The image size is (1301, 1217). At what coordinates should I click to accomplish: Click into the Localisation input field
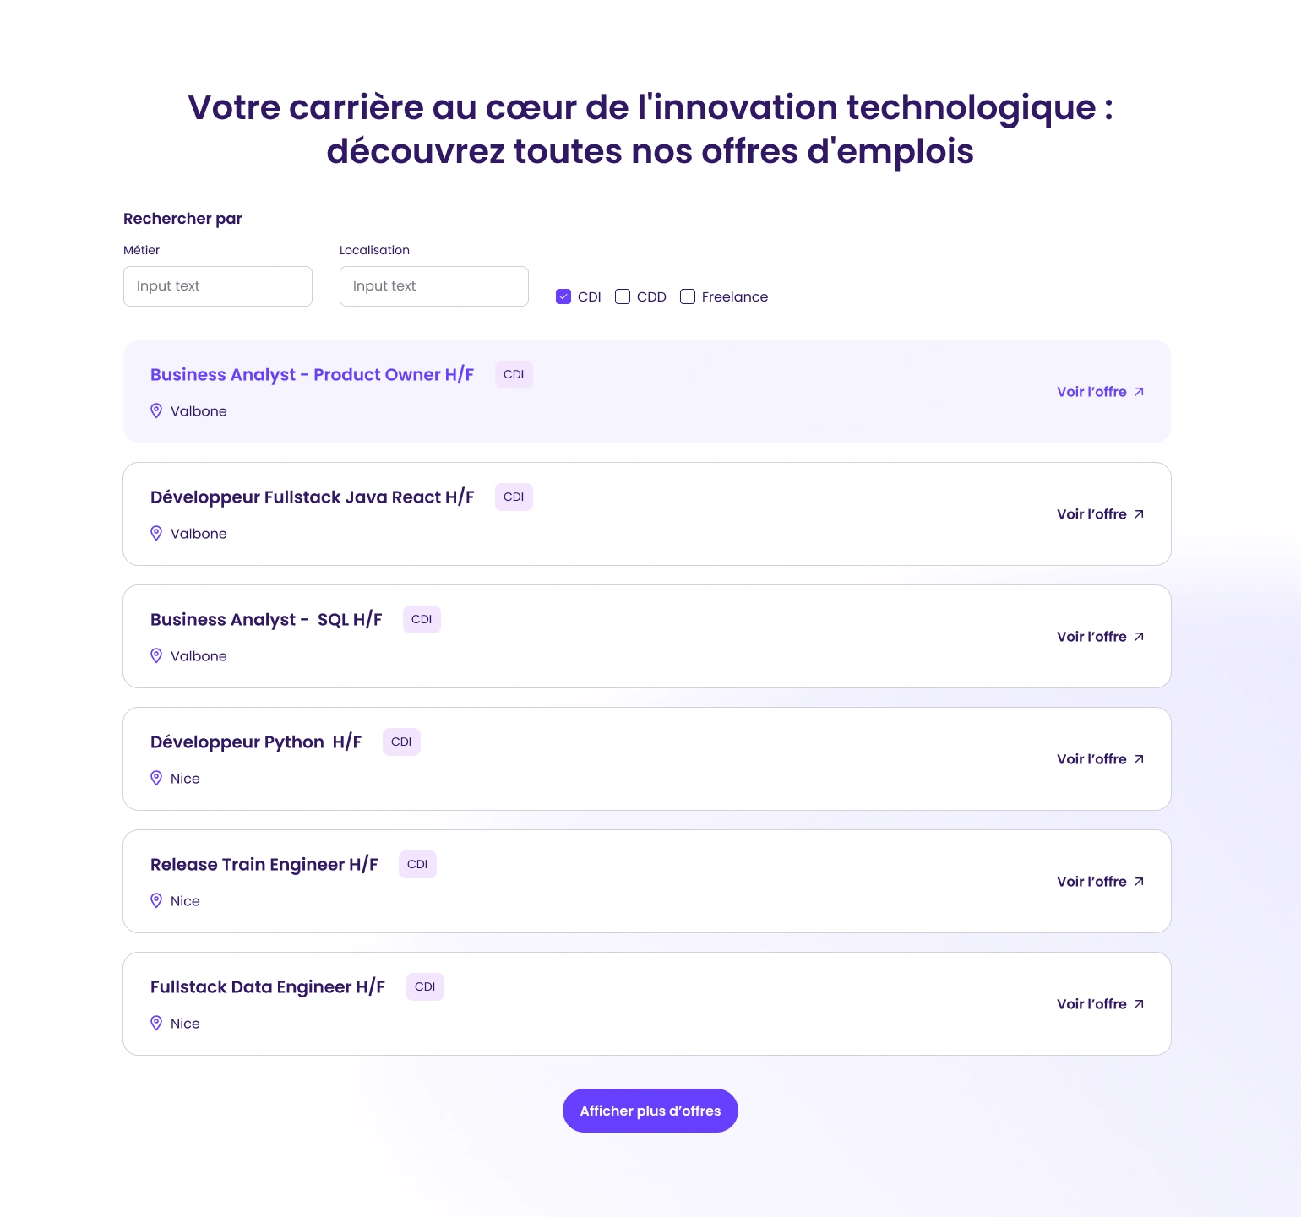(x=434, y=286)
